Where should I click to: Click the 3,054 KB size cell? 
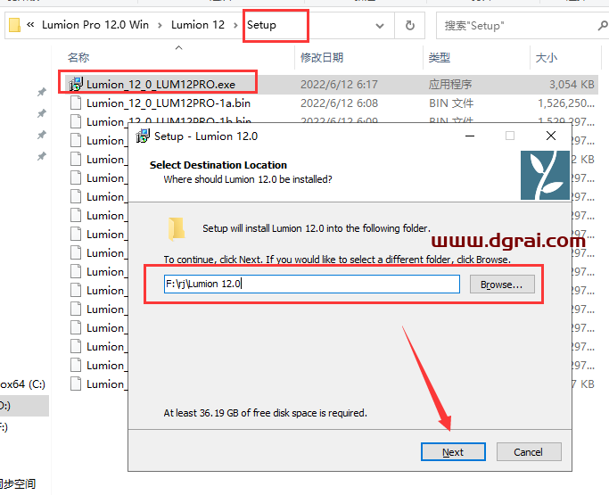click(572, 85)
